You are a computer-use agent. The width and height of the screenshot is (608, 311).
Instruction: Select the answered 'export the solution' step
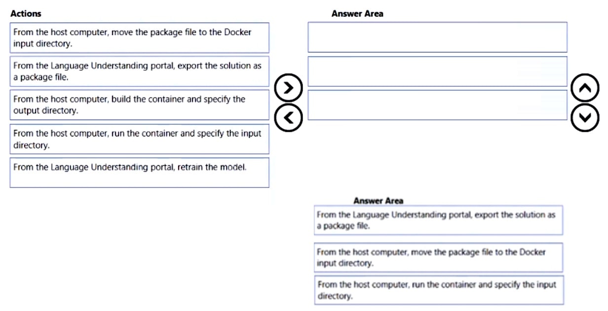click(x=438, y=220)
